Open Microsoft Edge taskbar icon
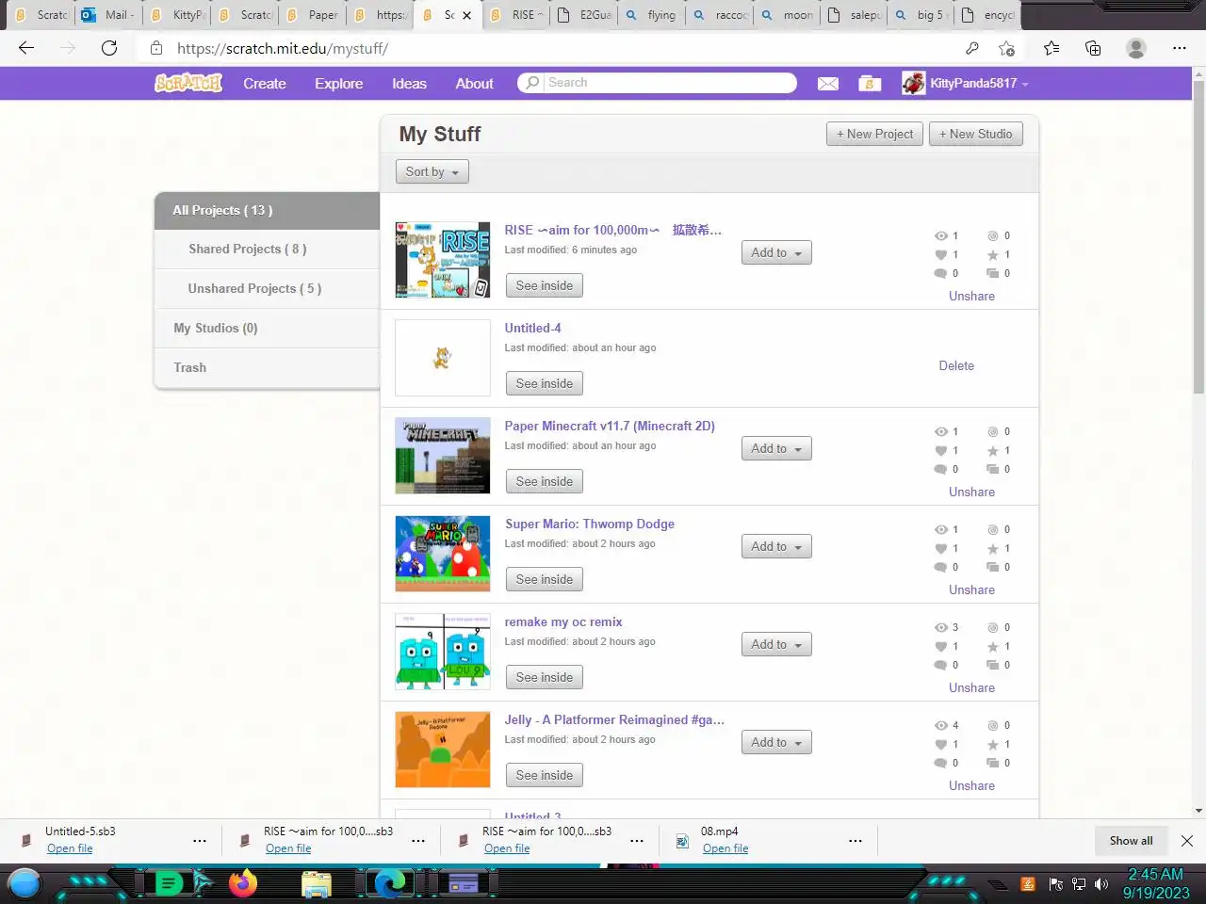This screenshot has height=904, width=1206. tap(389, 883)
